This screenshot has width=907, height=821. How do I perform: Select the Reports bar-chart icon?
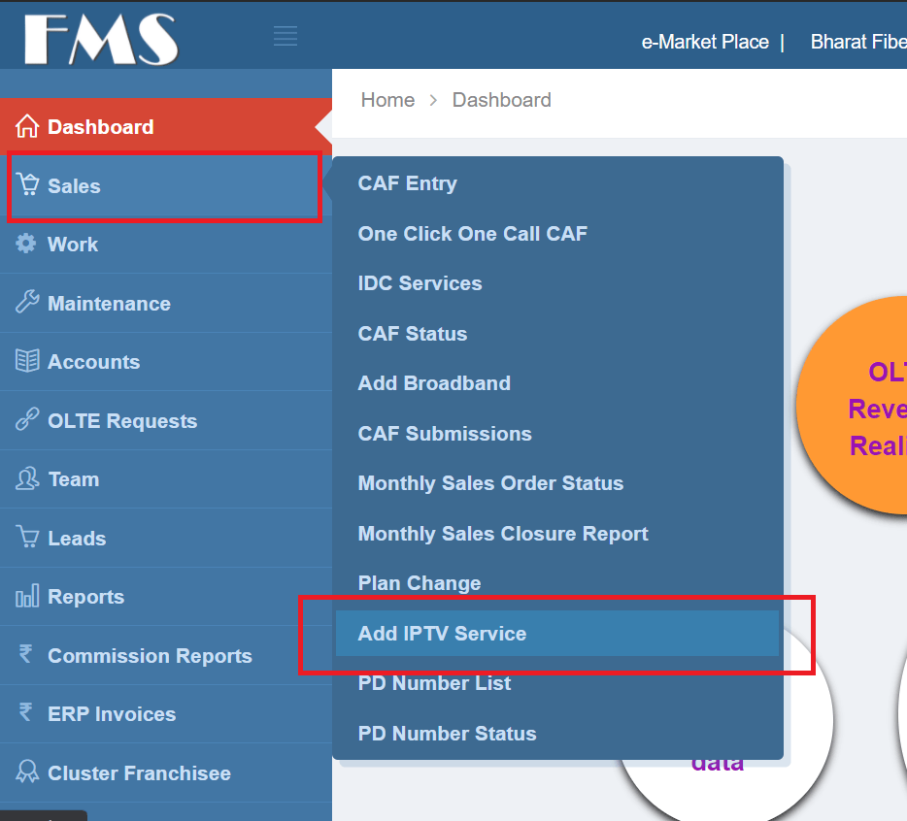coord(27,596)
